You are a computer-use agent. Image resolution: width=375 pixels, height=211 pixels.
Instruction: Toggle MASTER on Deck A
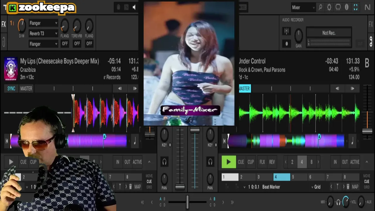[x=26, y=89]
